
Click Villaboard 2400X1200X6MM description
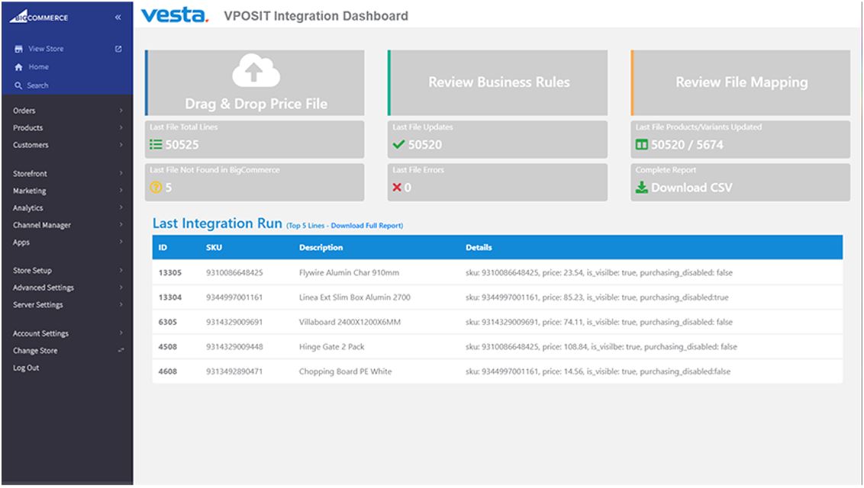click(x=350, y=323)
